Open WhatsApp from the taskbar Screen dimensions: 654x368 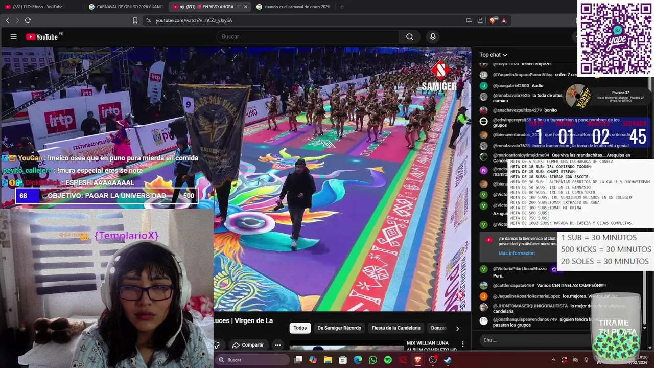[373, 360]
